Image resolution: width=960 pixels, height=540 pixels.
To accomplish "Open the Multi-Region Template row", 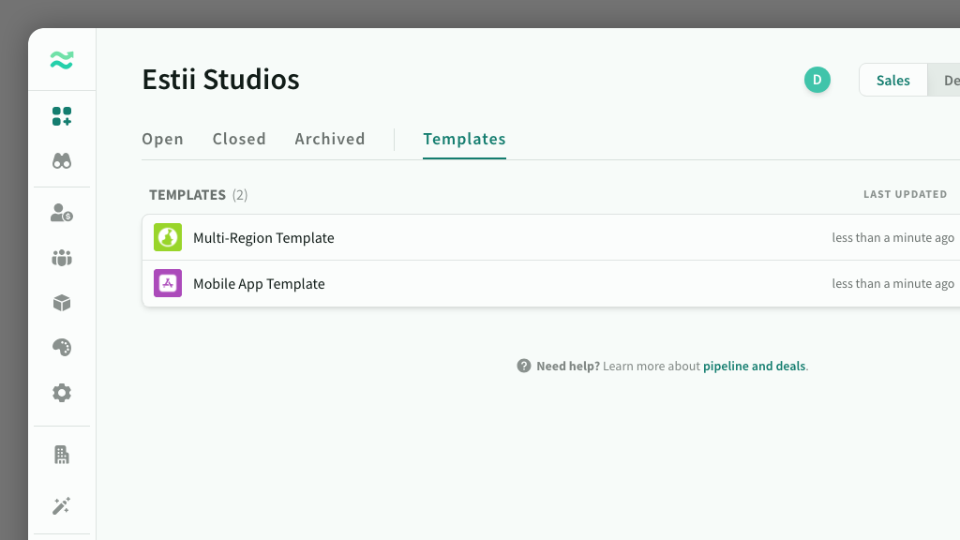I will click(263, 238).
